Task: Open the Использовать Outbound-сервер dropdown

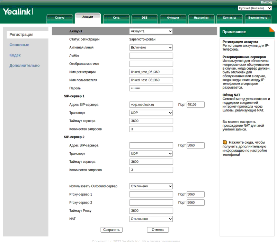Action: tap(151, 186)
